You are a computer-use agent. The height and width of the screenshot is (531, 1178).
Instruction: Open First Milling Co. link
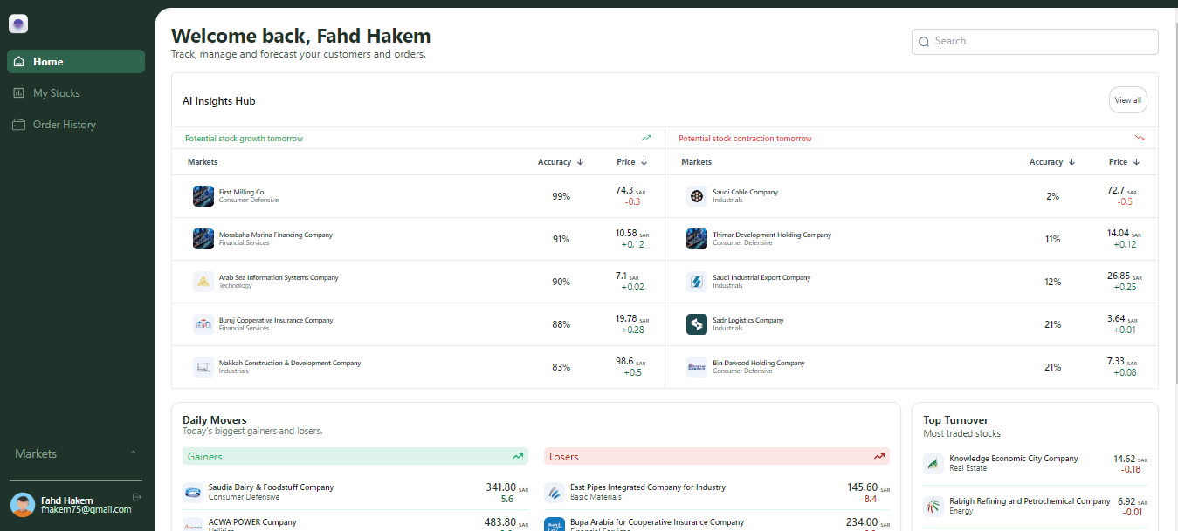tap(242, 192)
